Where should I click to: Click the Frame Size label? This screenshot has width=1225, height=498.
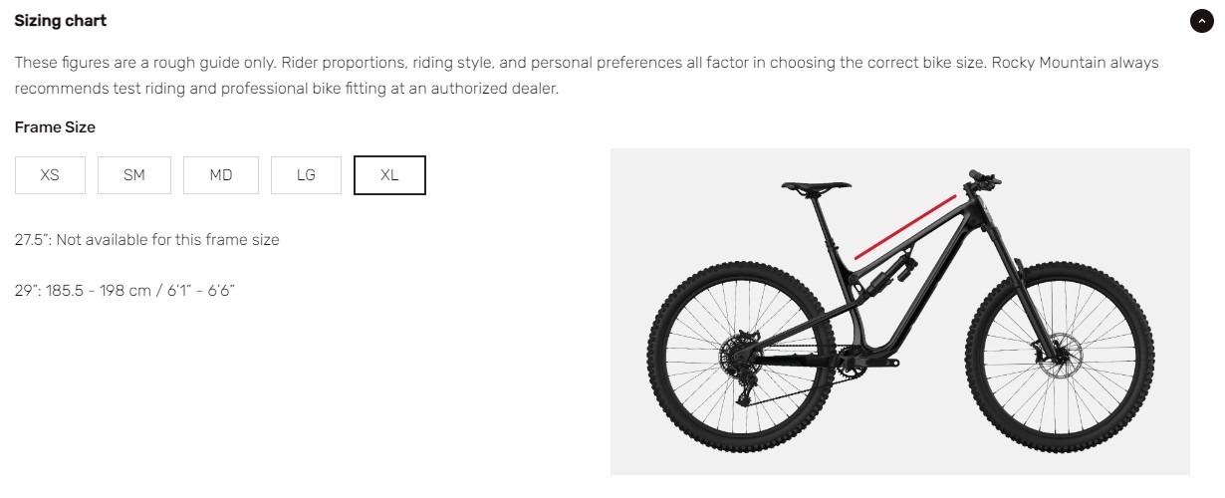pos(55,127)
